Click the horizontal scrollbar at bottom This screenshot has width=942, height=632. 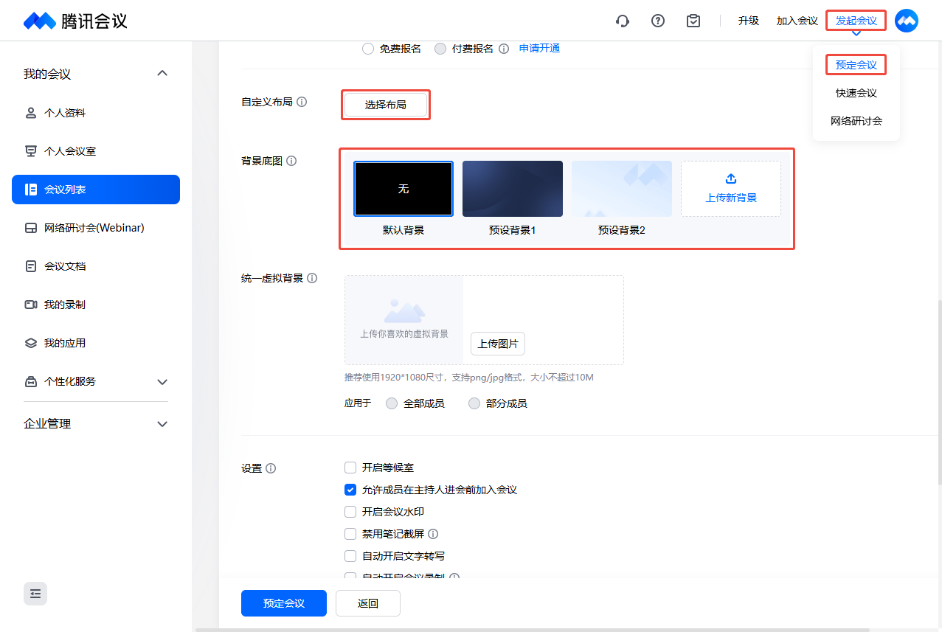coord(531,630)
